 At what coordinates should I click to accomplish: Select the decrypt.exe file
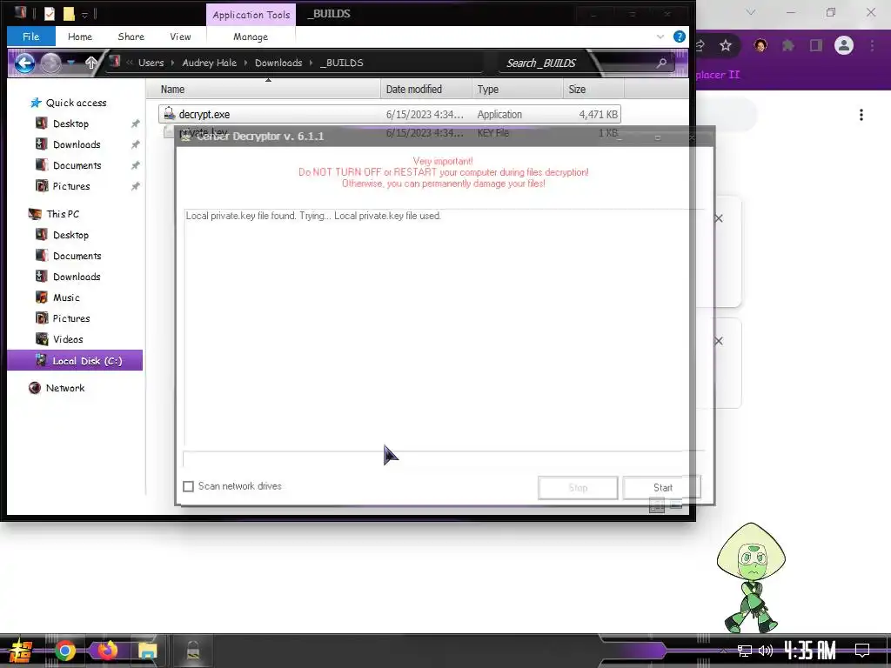click(x=389, y=114)
